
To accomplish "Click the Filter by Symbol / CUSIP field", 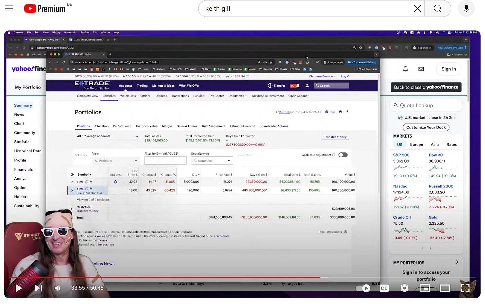I will 165,161.
